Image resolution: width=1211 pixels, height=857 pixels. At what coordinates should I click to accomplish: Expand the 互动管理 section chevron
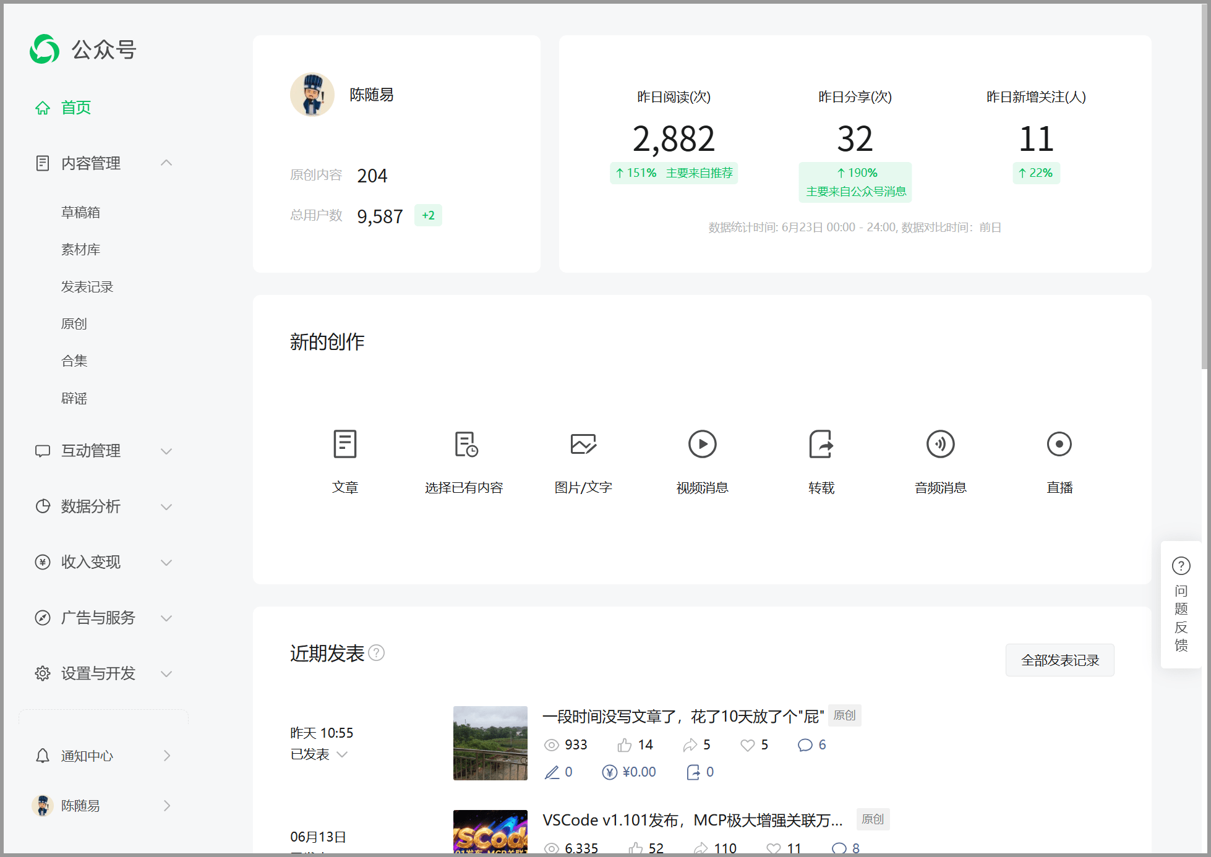(x=166, y=451)
